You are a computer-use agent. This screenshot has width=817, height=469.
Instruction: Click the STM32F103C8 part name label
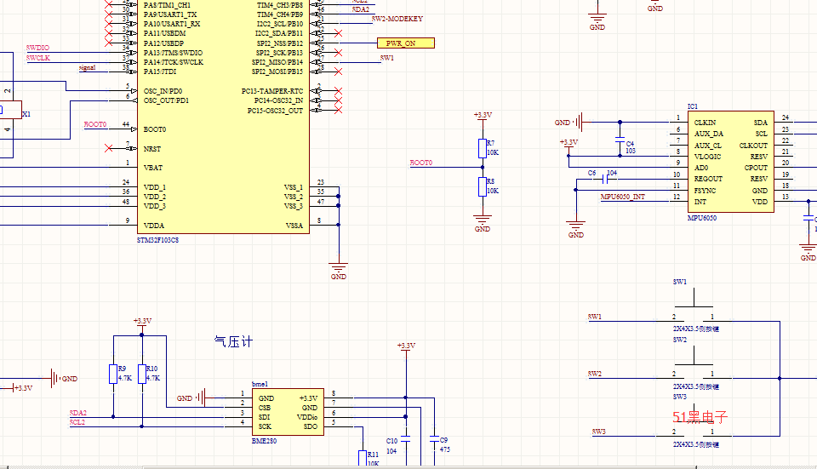(x=158, y=240)
